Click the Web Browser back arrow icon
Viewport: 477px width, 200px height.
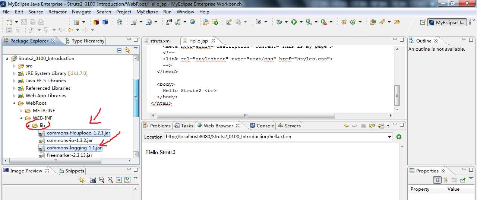click(x=346, y=126)
